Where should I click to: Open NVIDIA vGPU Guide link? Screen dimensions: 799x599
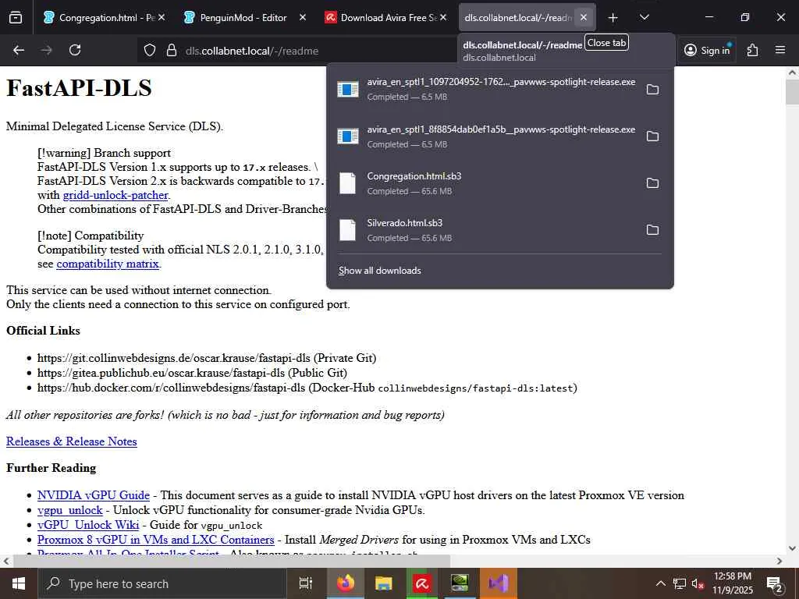tap(94, 495)
